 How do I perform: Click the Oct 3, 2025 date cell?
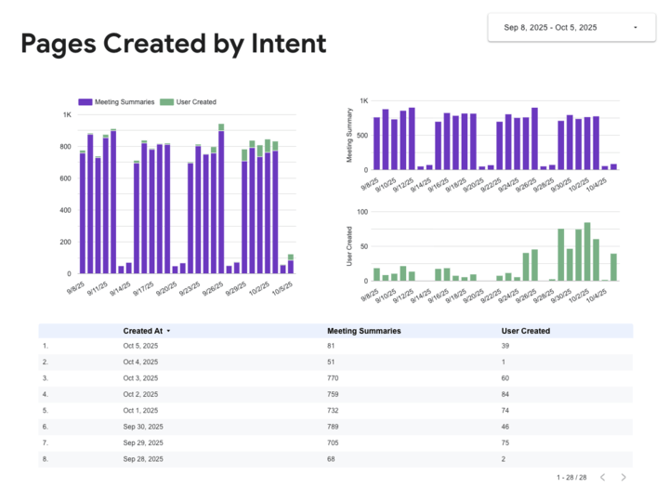point(140,378)
